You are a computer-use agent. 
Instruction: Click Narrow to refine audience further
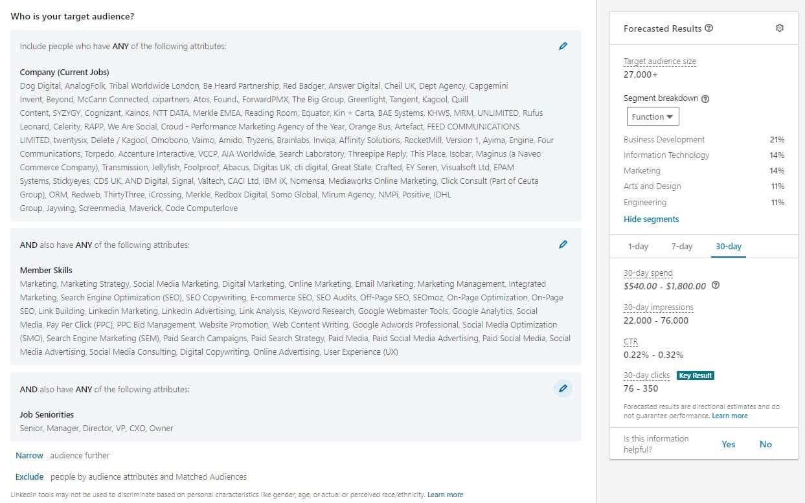[x=30, y=456]
